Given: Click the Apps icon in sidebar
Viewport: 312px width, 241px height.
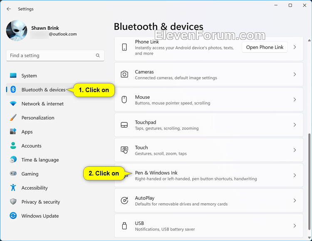Looking at the screenshot, I should [x=13, y=131].
